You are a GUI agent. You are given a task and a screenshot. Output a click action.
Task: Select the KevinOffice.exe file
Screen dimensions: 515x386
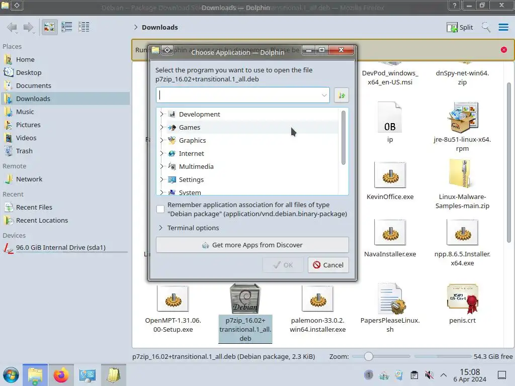coord(390,180)
